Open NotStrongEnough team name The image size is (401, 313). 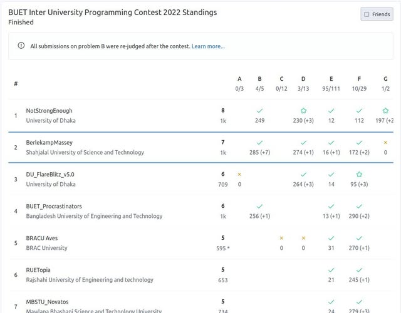coord(49,111)
